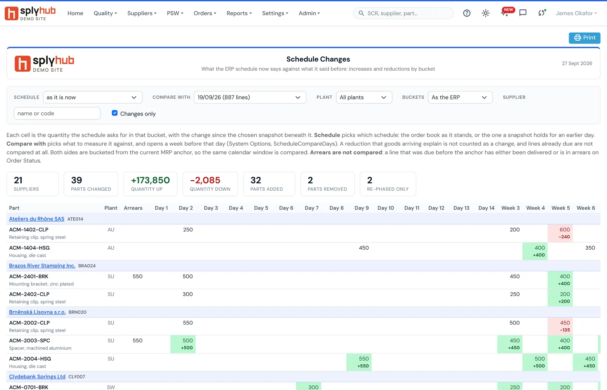The image size is (607, 390).
Task: Click the +550 Day 9 cell for ACM-2004-HSG
Action: pyautogui.click(x=359, y=362)
